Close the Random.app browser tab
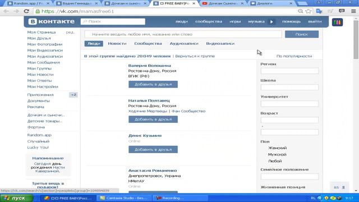This screenshot has width=359, height=202. (x=48, y=3)
